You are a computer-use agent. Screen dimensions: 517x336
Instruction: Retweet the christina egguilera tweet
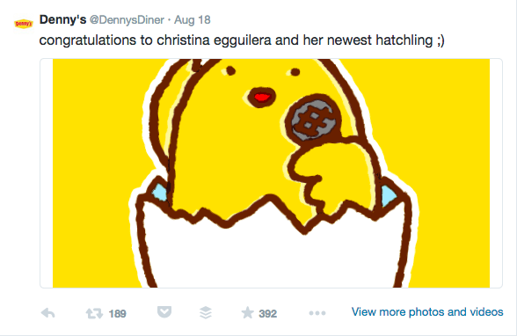pyautogui.click(x=95, y=313)
